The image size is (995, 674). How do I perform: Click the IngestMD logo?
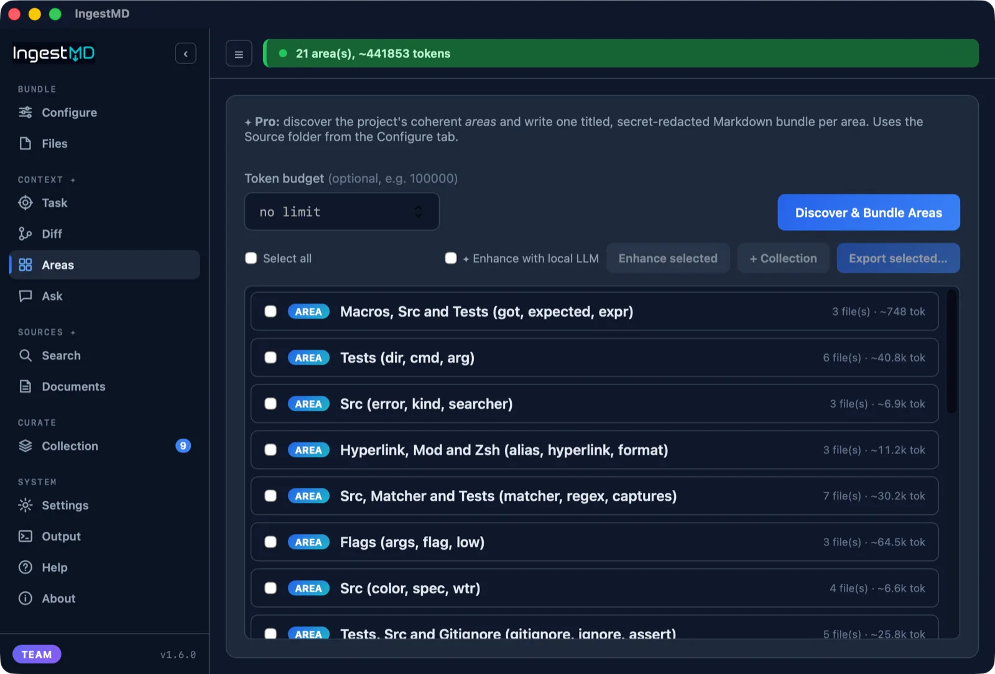54,53
